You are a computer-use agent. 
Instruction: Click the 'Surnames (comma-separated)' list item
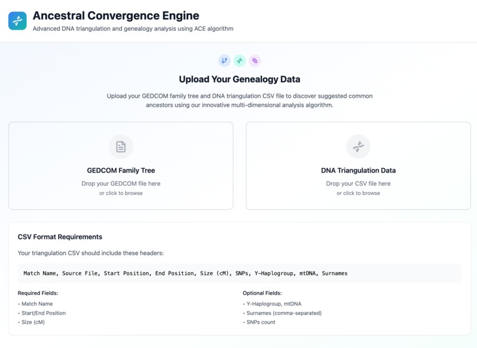[284, 313]
